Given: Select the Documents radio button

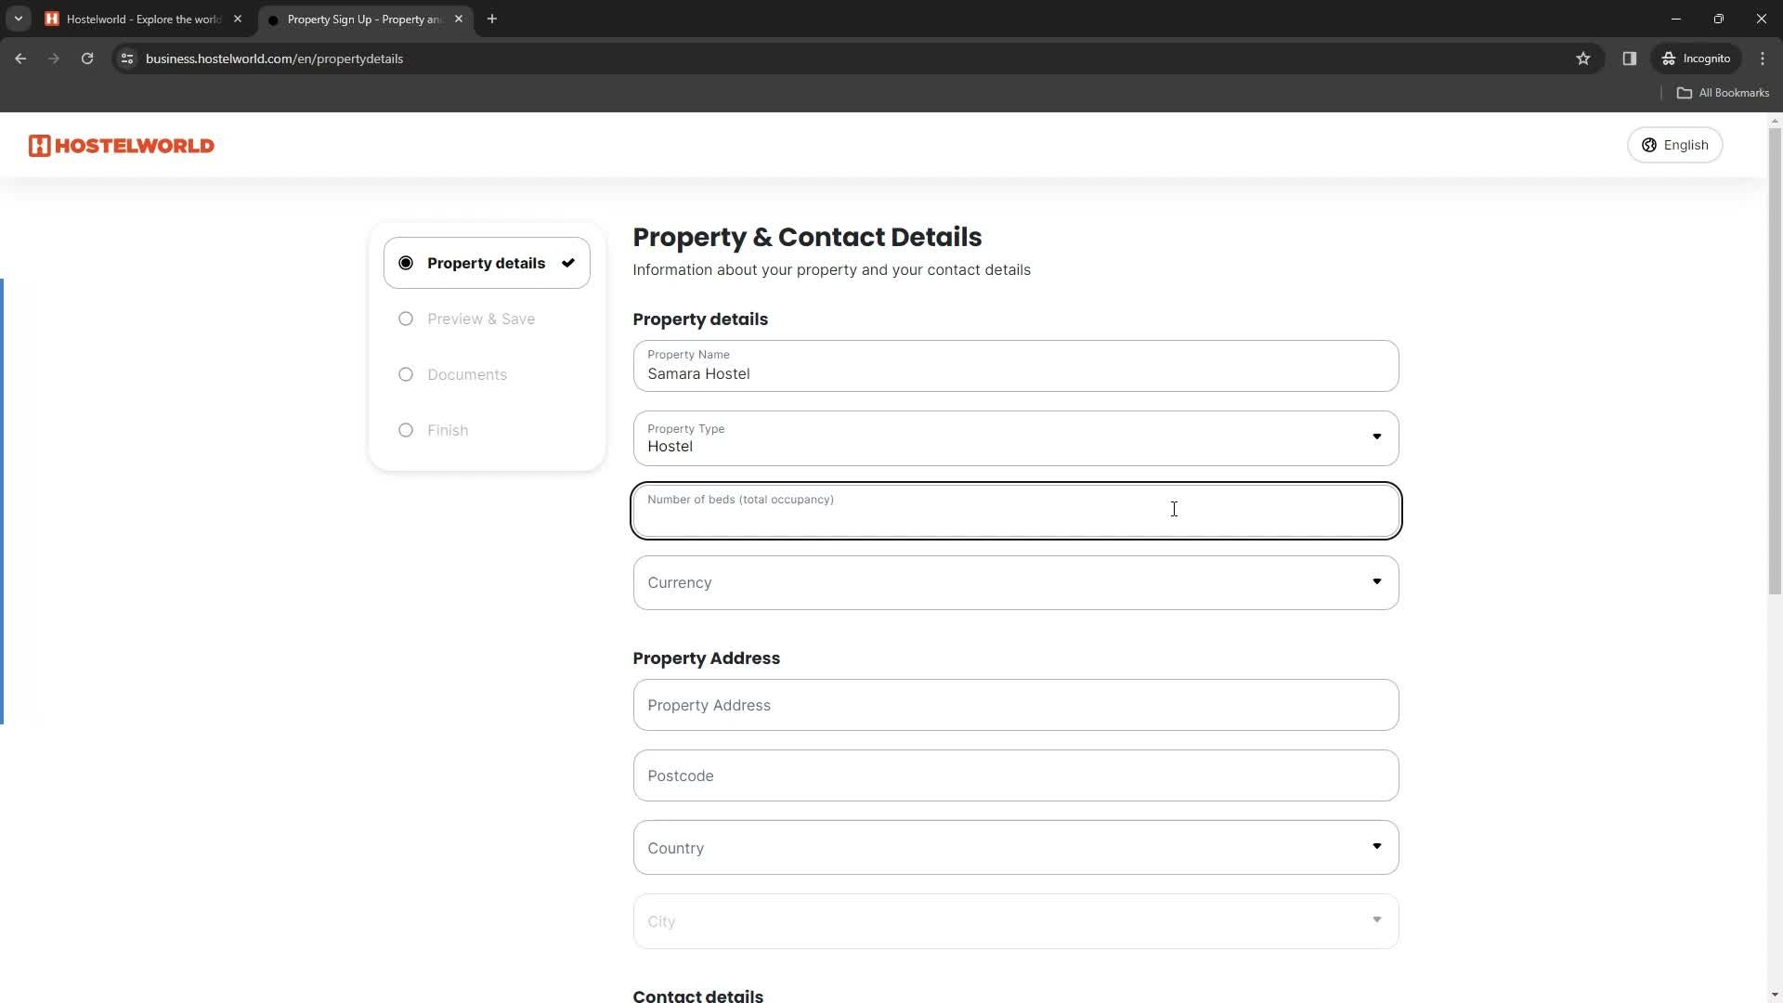Looking at the screenshot, I should [405, 373].
